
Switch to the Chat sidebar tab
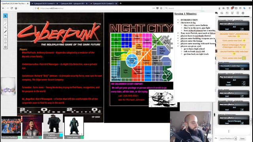coord(217,13)
